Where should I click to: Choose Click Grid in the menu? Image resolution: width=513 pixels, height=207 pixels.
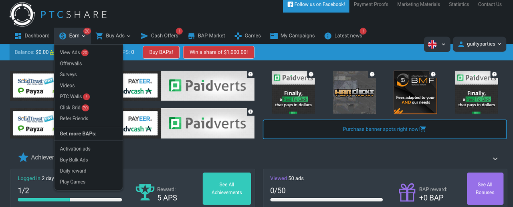pyautogui.click(x=70, y=107)
